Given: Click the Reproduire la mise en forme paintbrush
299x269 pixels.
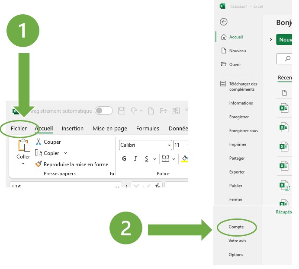Looking at the screenshot, I should pyautogui.click(x=39, y=164).
